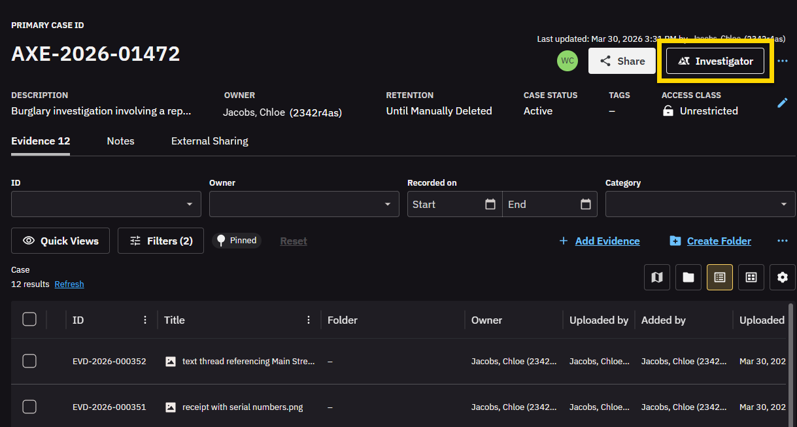Select the list view icon
This screenshot has height=427, width=797.
(720, 277)
